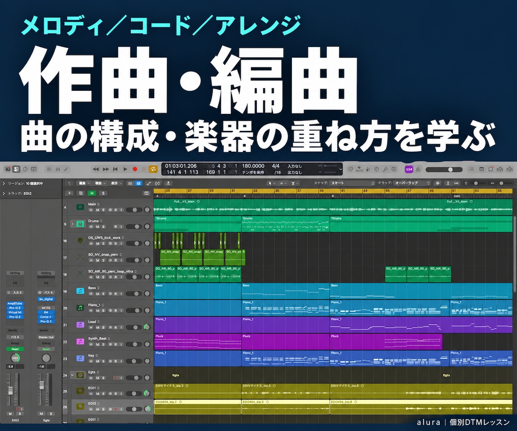517x431 pixels.
Task: Open the Editors pencil icon
Action: tap(66, 169)
